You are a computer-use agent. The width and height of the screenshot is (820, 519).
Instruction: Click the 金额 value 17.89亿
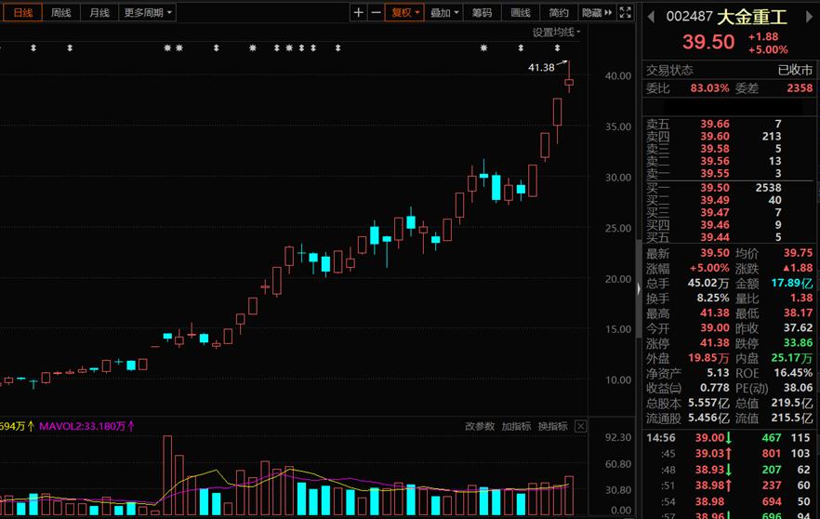[x=792, y=283]
